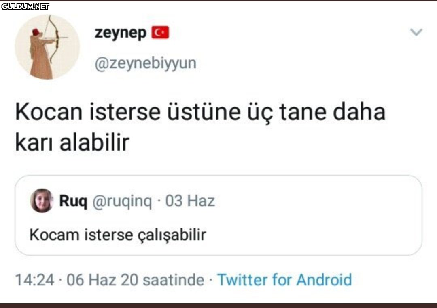Open the Twitter for Android link

(x=284, y=279)
